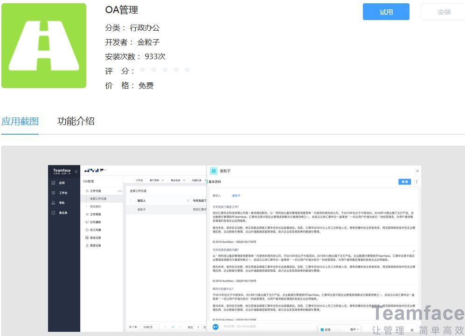Image resolution: width=465 pixels, height=336 pixels.
Task: Select the 工作台 icon in the sidebar
Action: point(53,192)
